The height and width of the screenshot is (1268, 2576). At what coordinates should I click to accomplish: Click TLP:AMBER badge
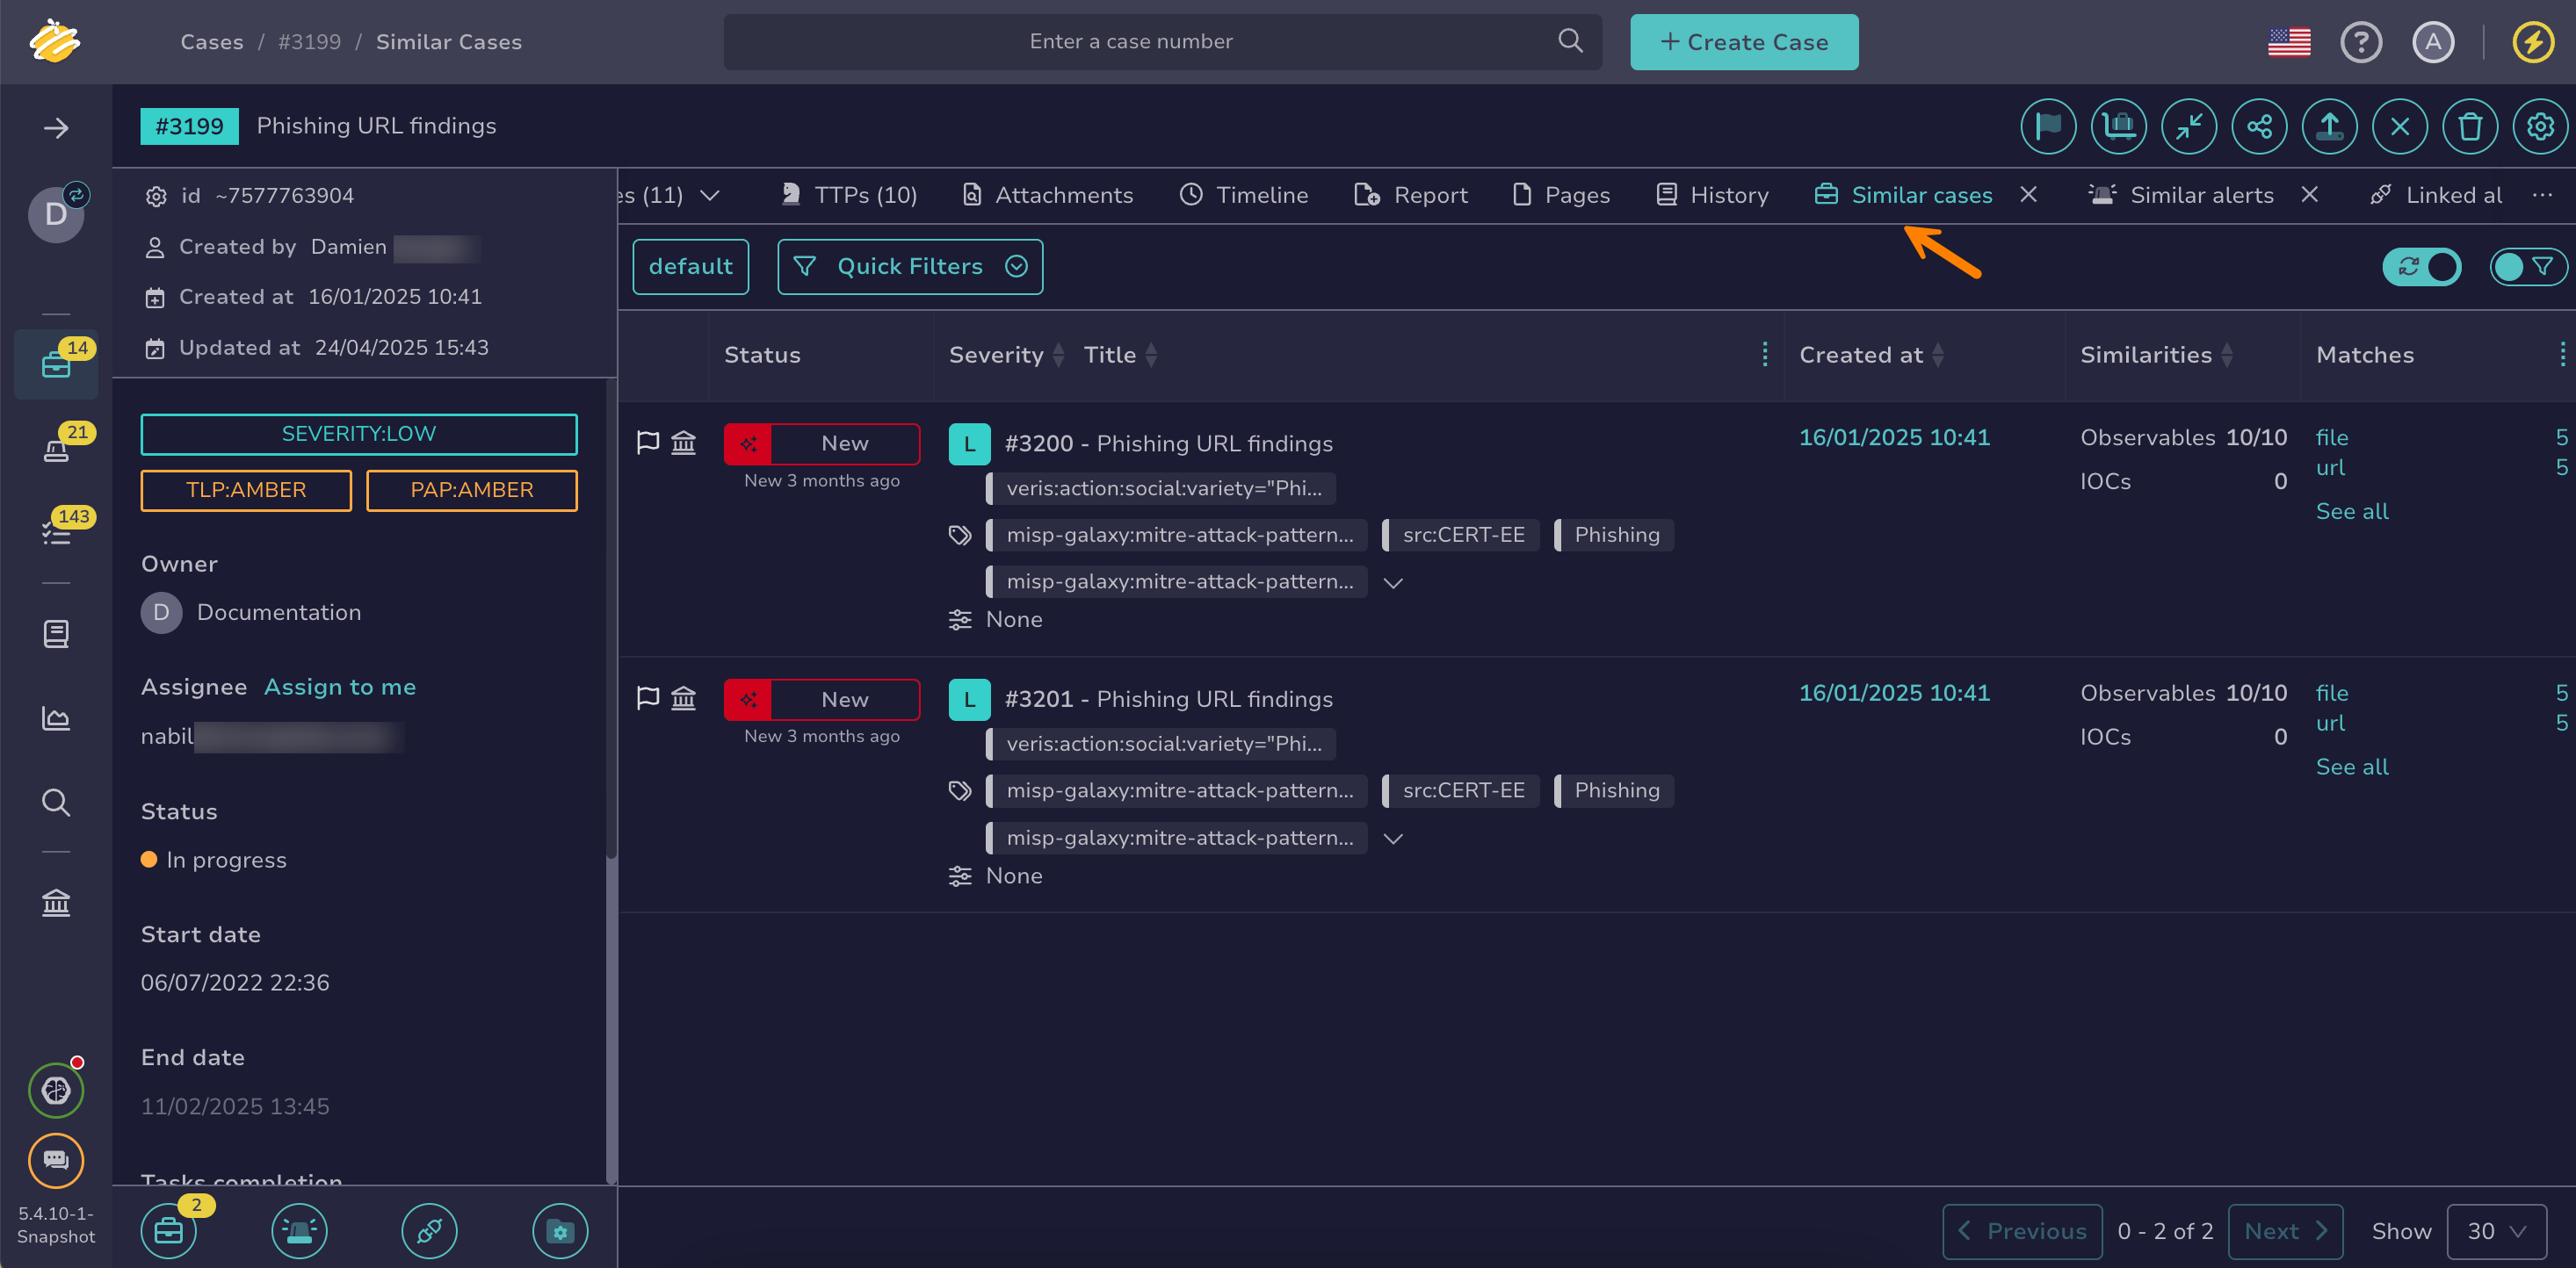click(x=246, y=491)
